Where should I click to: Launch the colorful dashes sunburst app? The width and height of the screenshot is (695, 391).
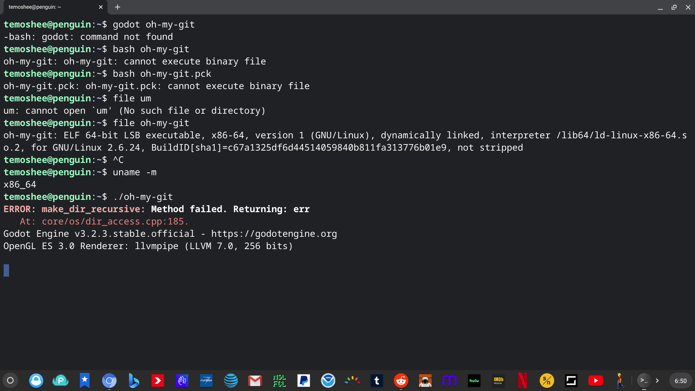coord(352,381)
